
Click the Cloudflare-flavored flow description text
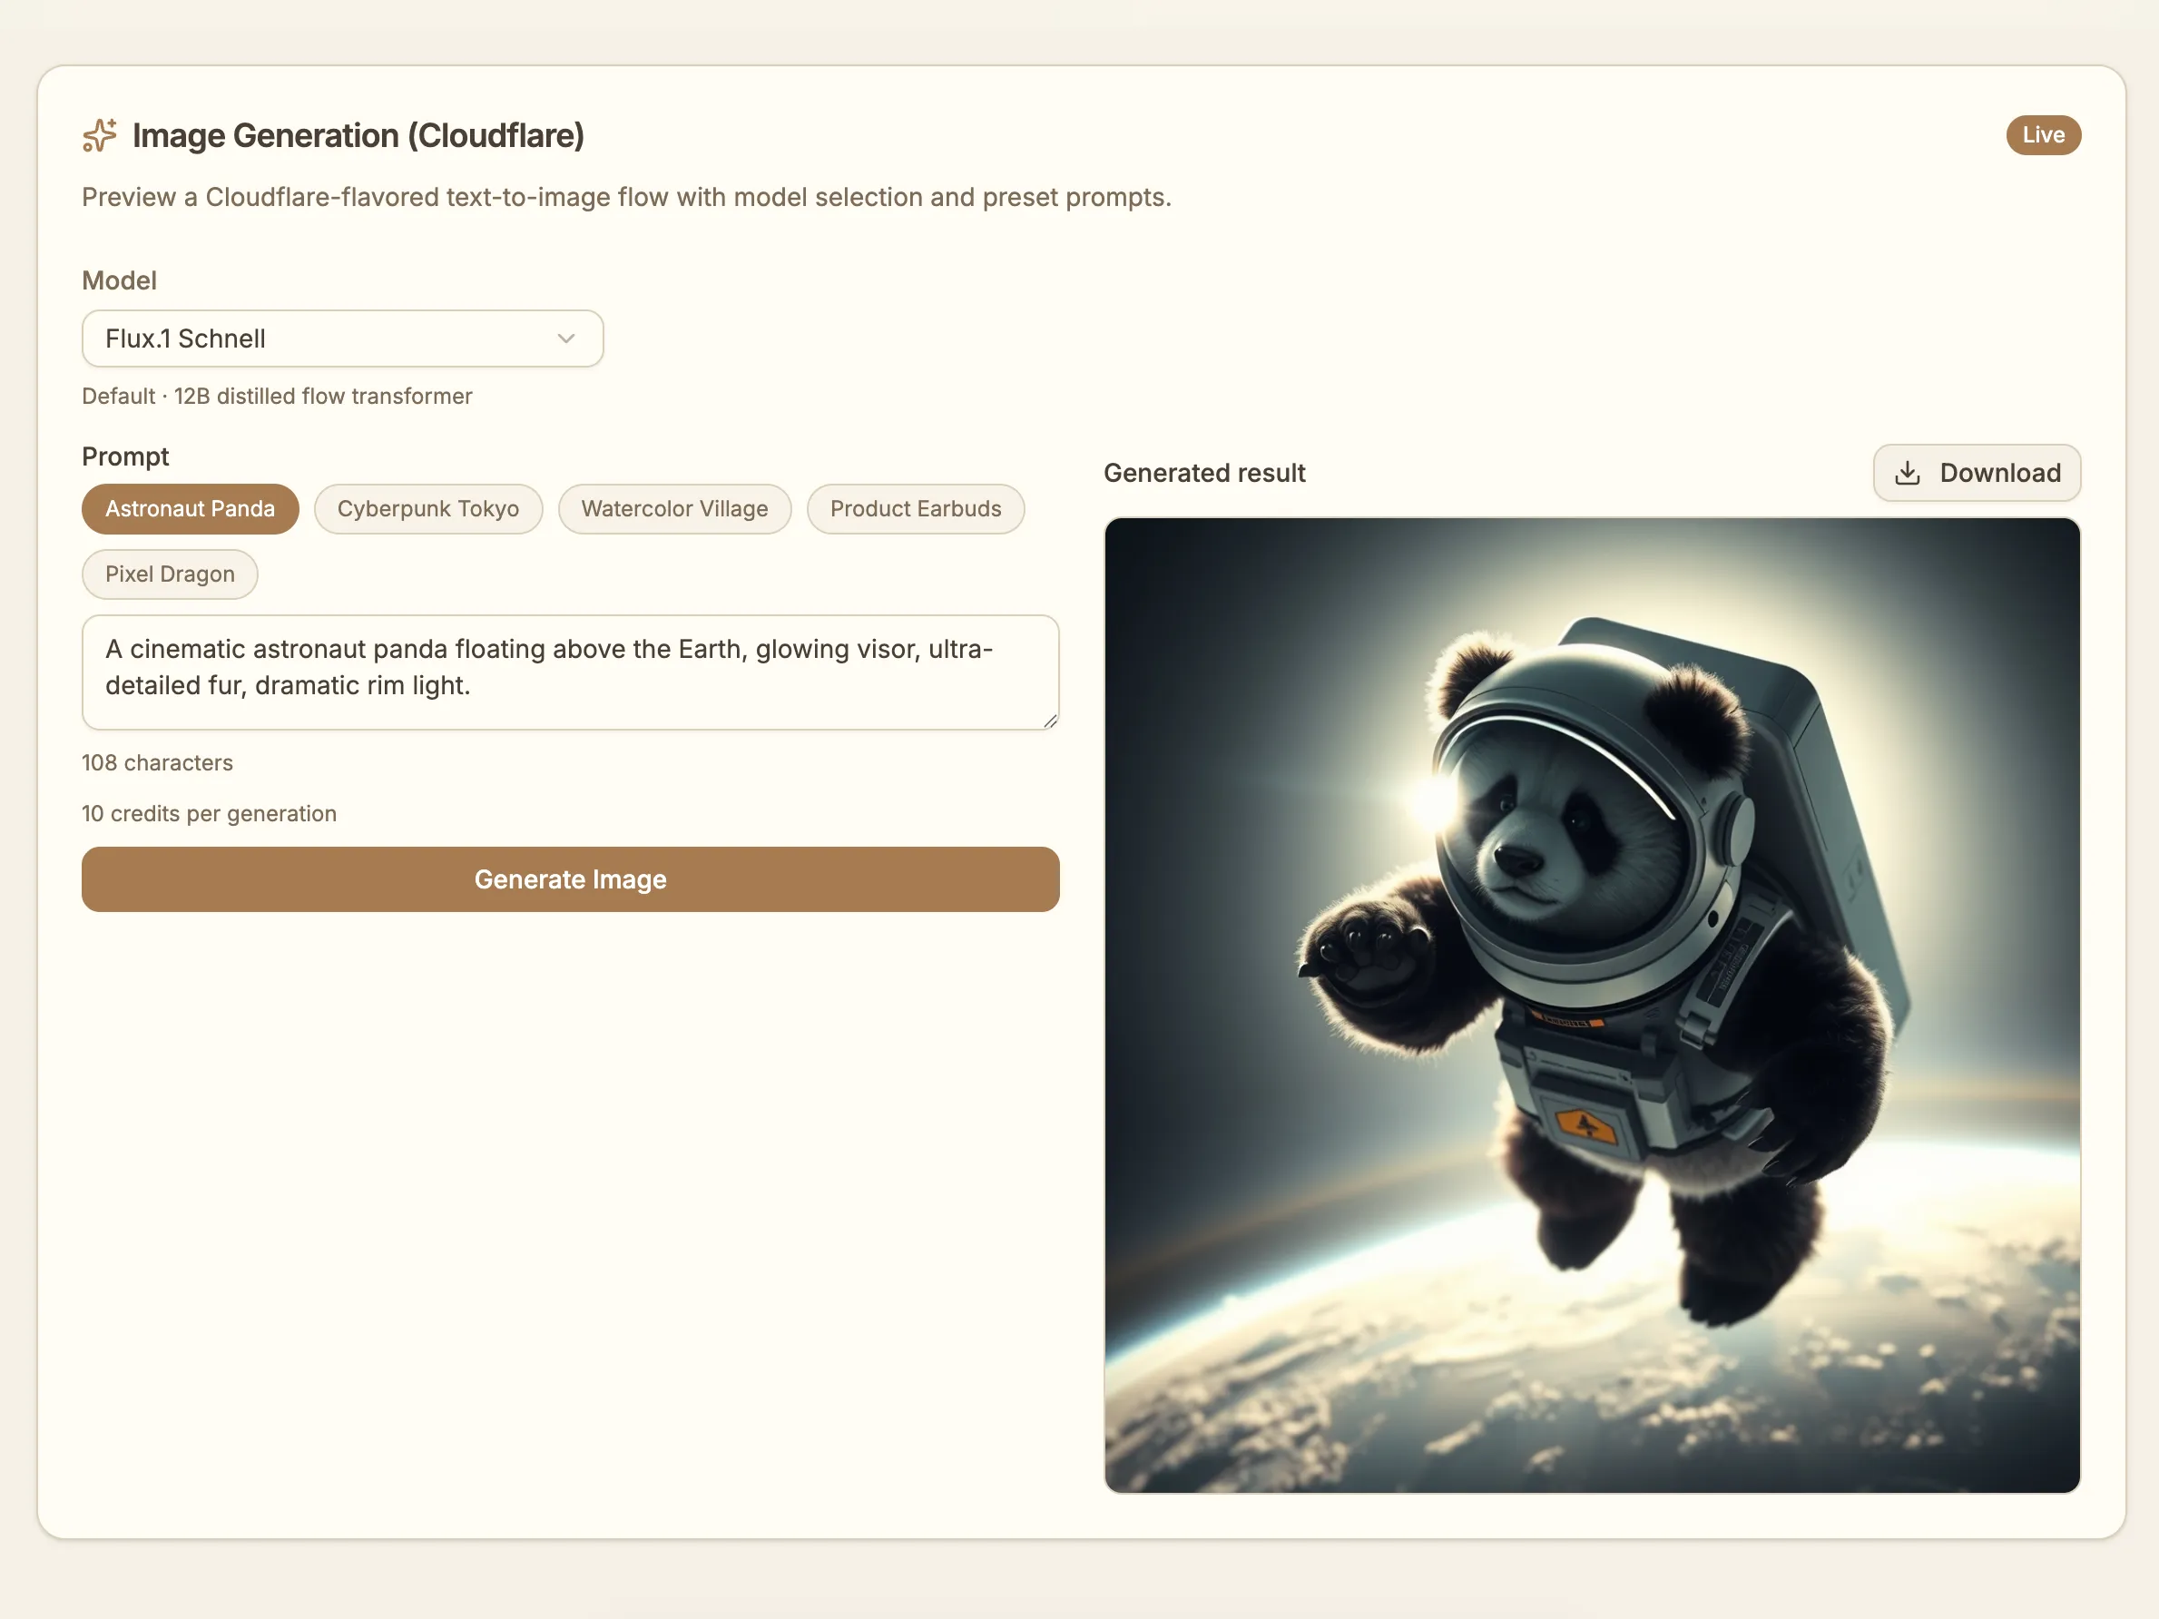pos(626,197)
